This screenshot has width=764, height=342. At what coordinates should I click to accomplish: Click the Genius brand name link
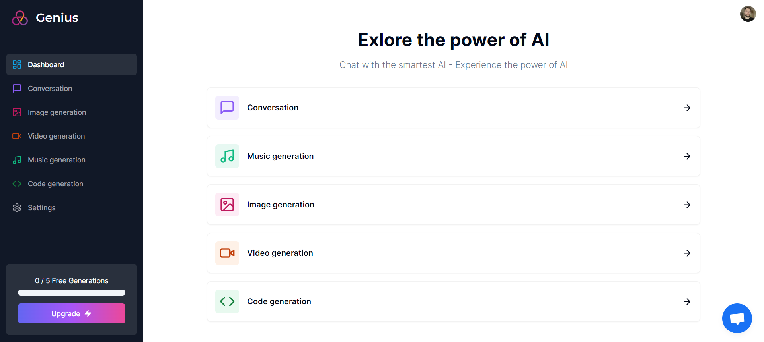57,18
